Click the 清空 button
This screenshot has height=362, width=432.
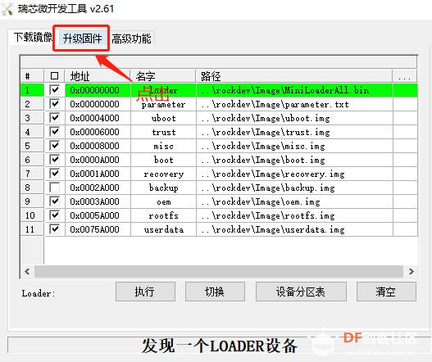[386, 292]
